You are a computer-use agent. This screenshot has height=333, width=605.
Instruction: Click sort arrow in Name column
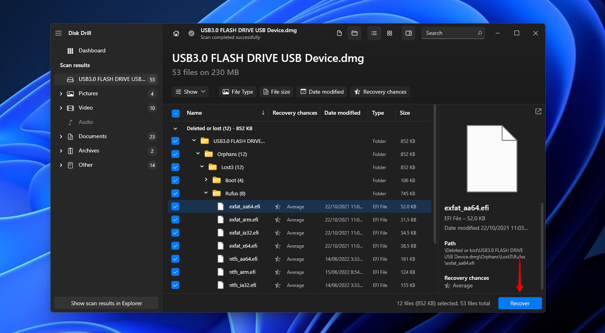coord(263,113)
